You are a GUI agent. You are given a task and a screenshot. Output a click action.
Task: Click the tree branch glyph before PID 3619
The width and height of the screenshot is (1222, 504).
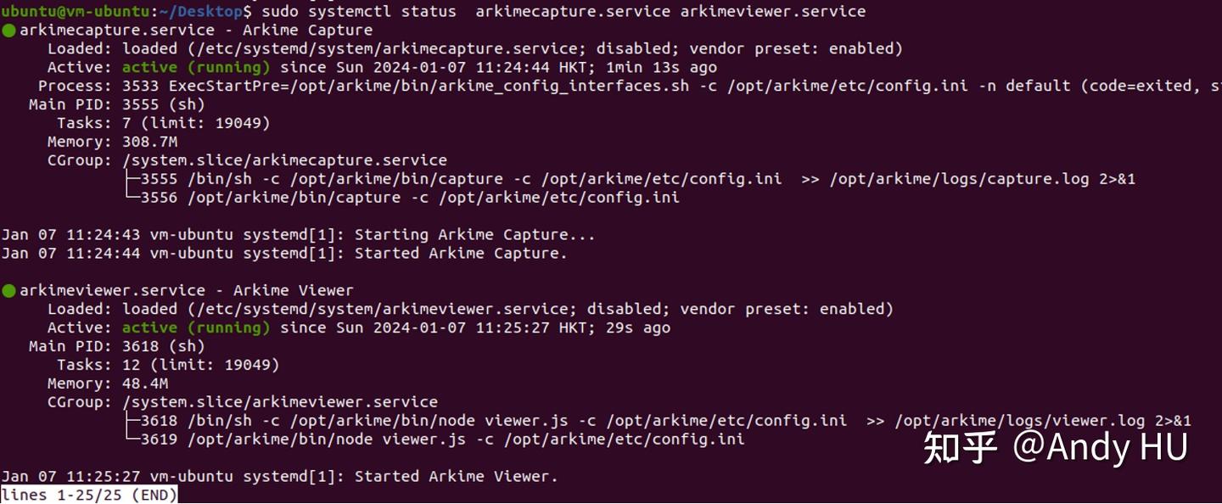(x=132, y=440)
